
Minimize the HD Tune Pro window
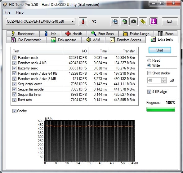153,3
